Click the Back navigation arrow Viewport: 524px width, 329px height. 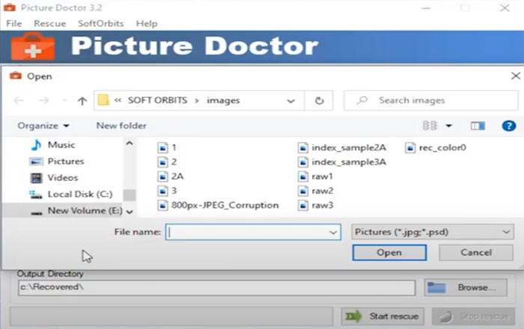click(19, 100)
